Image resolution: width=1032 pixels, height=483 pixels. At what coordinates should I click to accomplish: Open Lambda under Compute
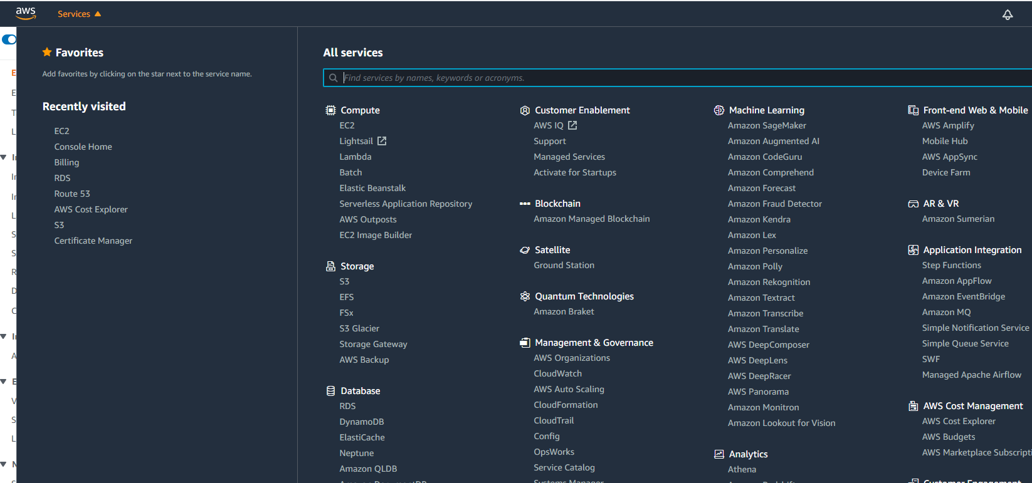tap(355, 157)
